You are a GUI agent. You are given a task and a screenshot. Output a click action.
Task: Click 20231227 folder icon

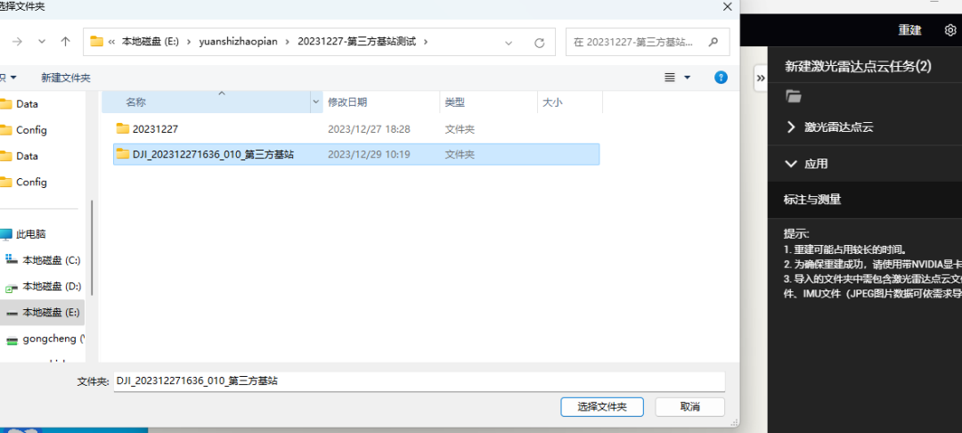point(123,129)
